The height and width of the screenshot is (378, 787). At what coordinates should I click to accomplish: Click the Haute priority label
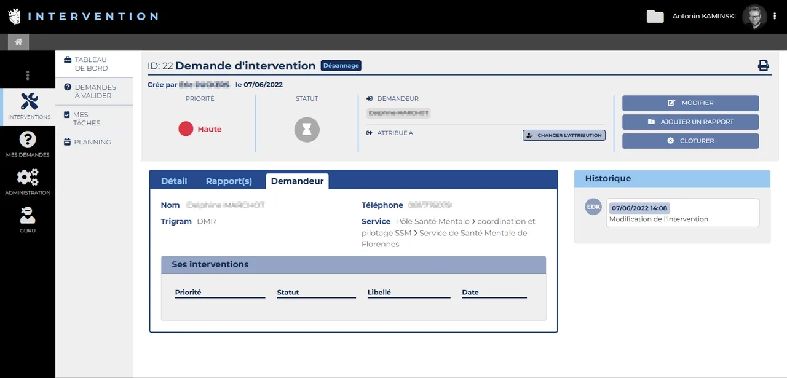click(x=210, y=130)
